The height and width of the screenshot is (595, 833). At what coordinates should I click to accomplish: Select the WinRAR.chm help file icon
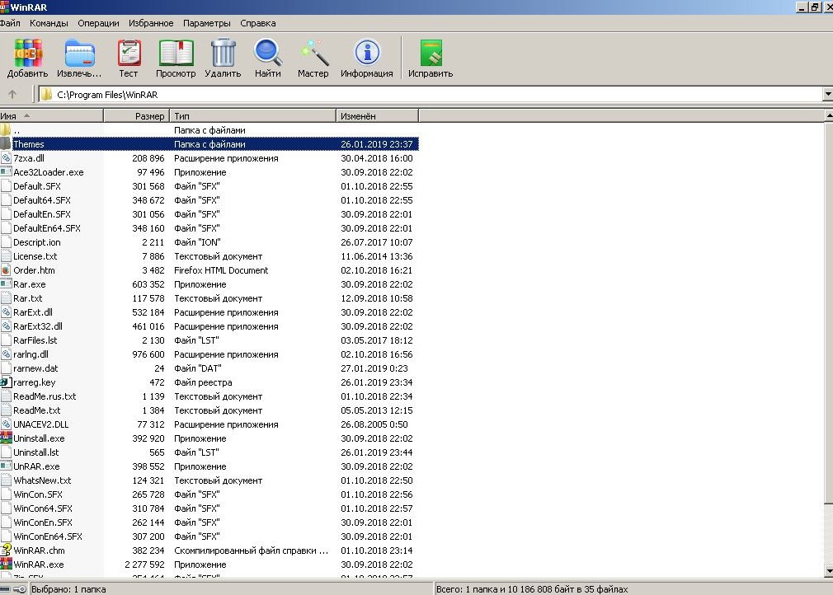[x=5, y=550]
